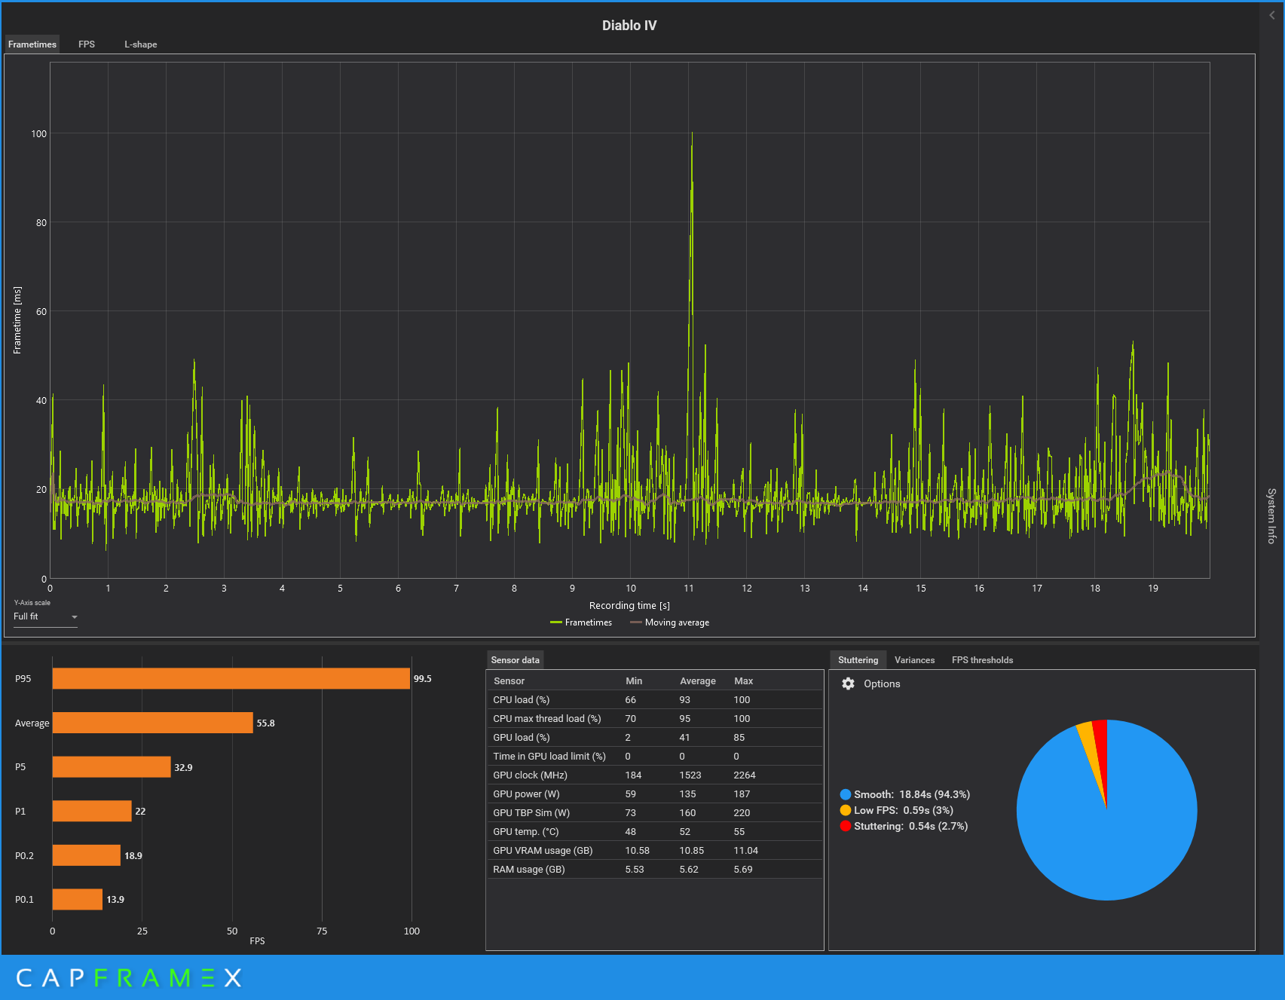This screenshot has height=1000, width=1285.
Task: Switch to the L-shape tab
Action: 141,44
